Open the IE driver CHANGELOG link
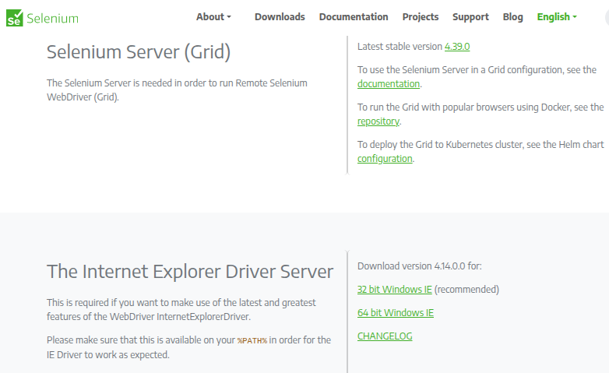609x373 pixels. coord(385,336)
